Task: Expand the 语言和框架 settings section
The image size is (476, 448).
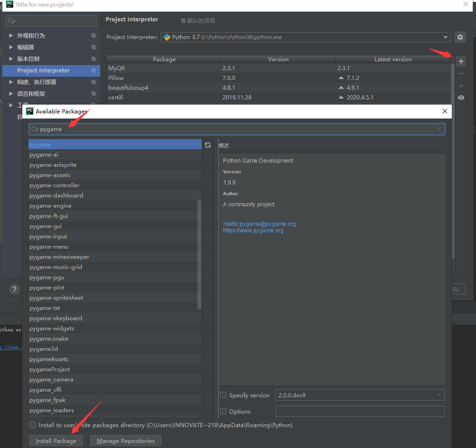Action: (x=11, y=94)
